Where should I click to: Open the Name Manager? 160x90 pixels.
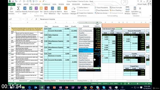tap(73, 10)
